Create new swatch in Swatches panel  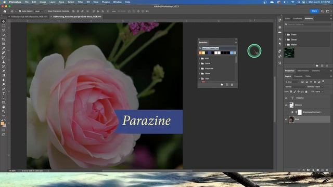227,85
